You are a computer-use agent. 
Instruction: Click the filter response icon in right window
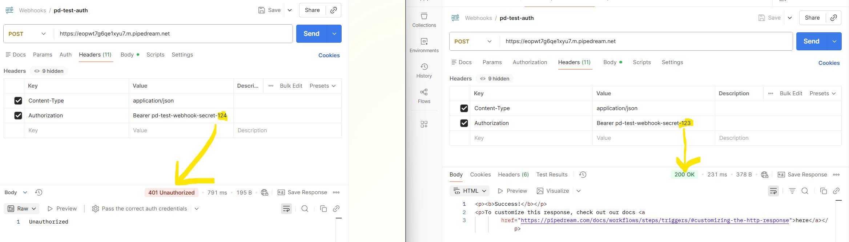point(792,191)
